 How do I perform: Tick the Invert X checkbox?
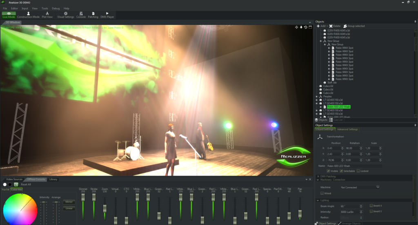click(371, 205)
